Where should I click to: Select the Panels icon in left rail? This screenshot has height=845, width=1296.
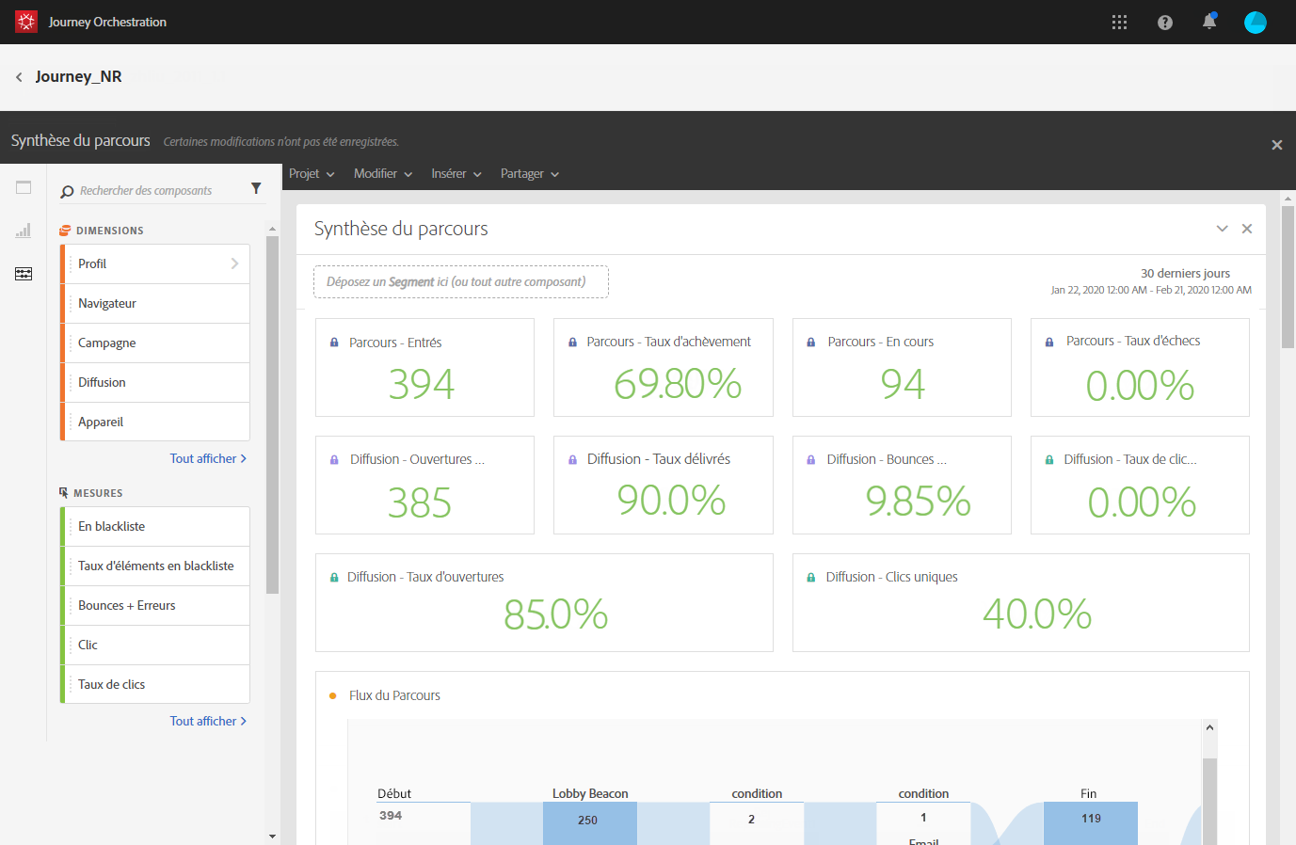tap(24, 187)
